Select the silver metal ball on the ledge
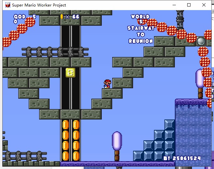This screenshot has height=169, width=214. [x=201, y=41]
